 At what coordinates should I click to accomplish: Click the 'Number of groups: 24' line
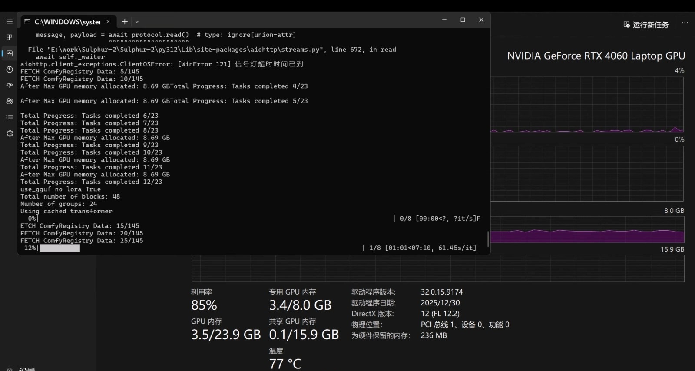pos(59,204)
